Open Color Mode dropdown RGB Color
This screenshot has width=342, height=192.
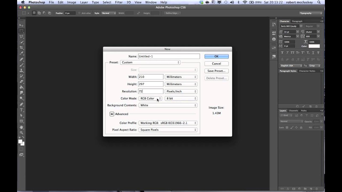(150, 98)
